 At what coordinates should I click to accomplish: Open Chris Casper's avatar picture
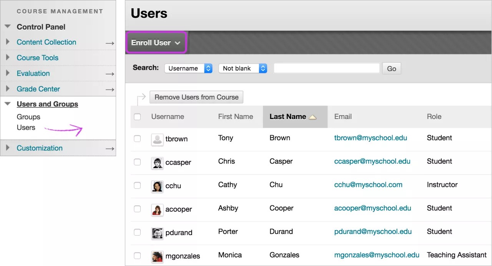click(157, 162)
